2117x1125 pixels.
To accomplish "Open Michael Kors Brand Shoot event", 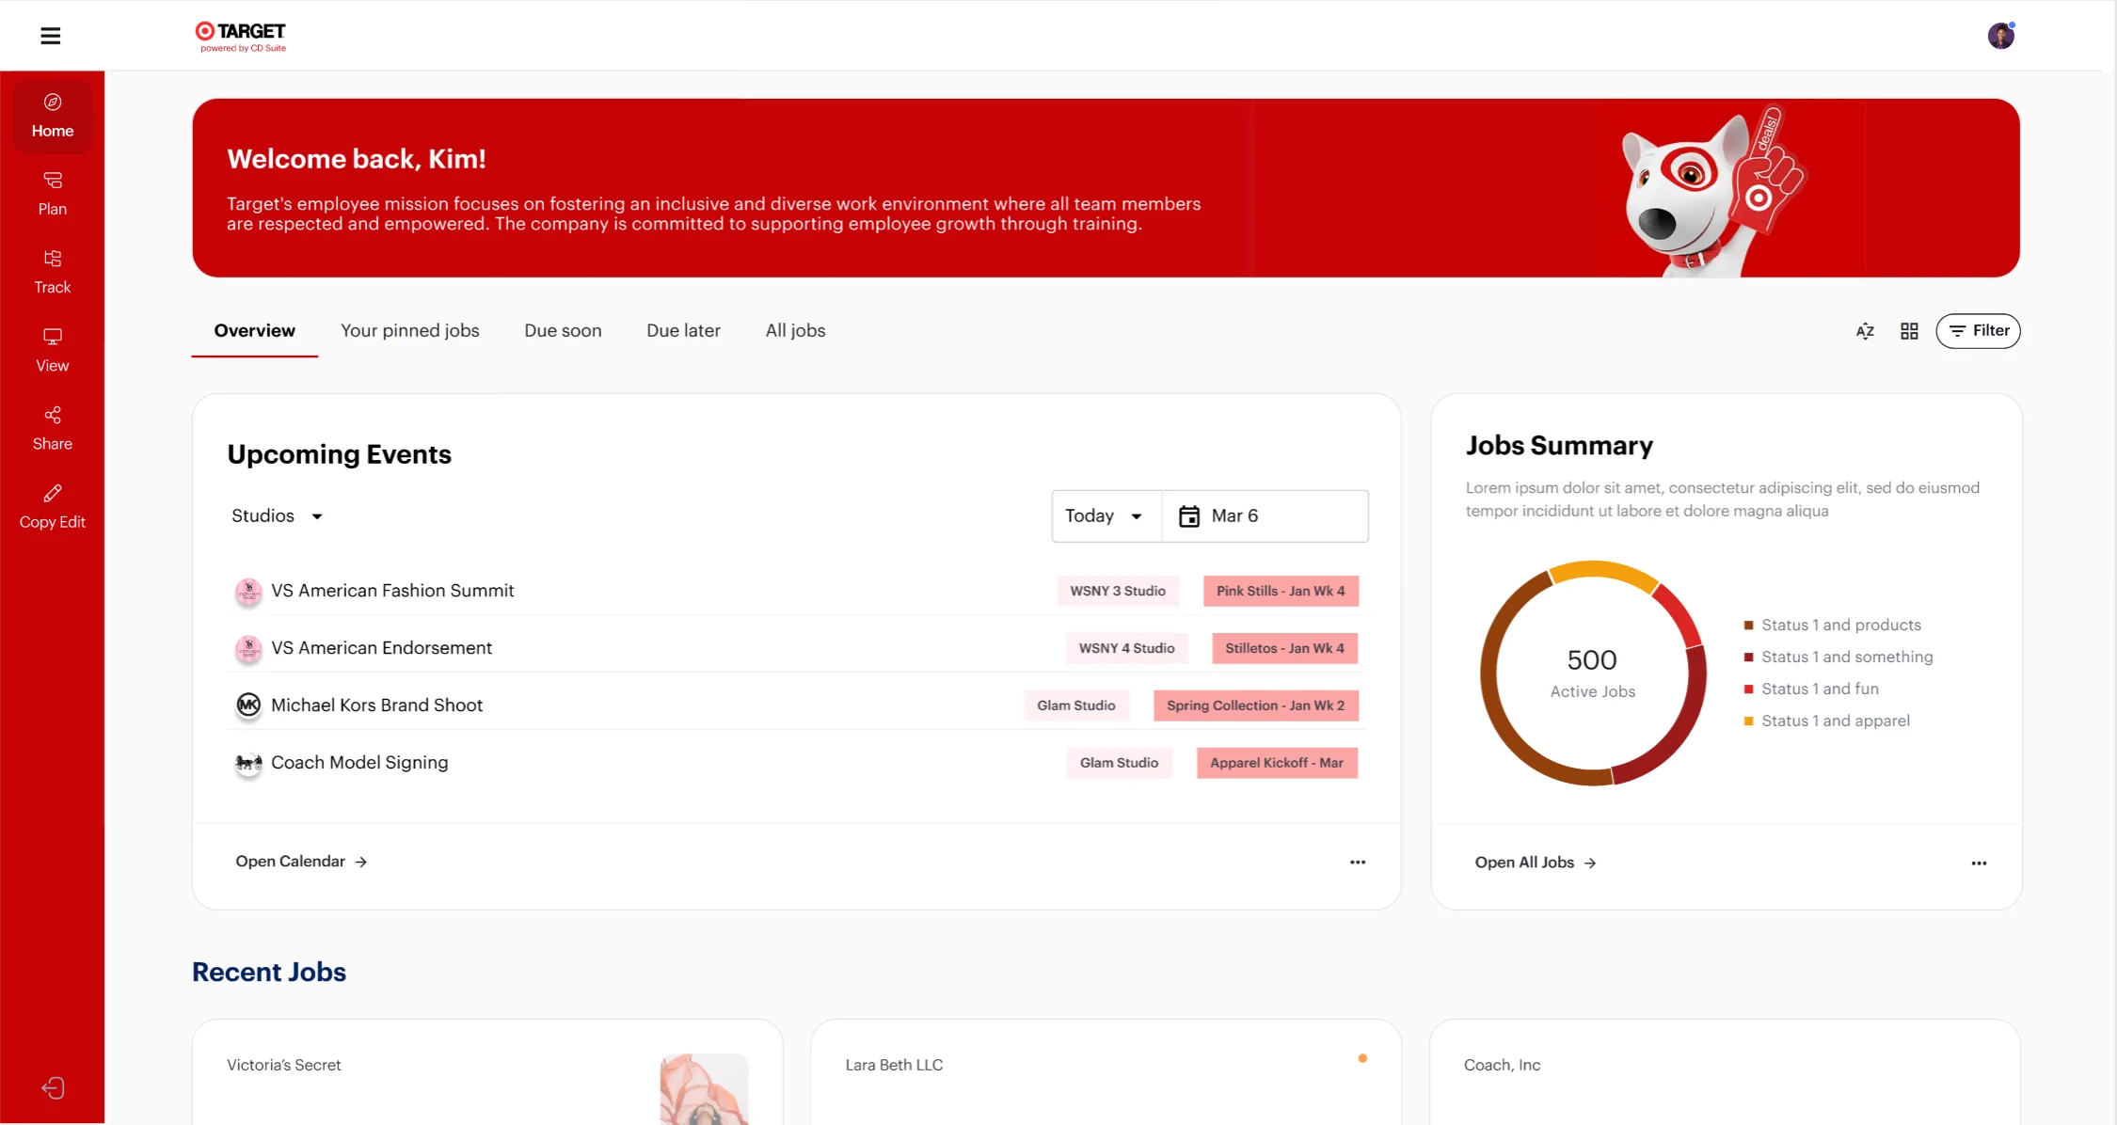I will click(x=376, y=705).
